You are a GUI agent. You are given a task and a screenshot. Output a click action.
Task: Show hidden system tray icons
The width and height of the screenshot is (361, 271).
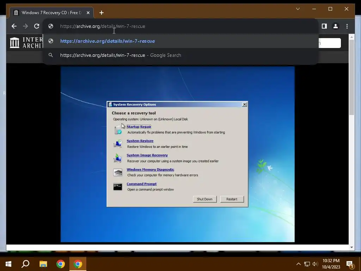298,264
